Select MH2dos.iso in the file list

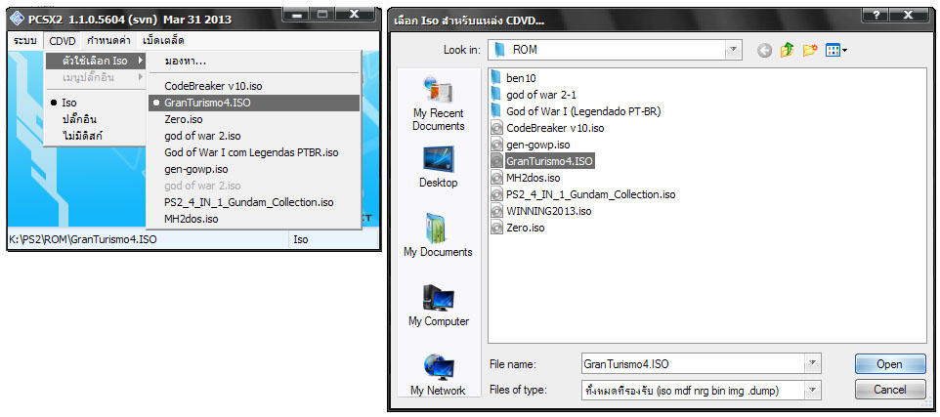click(533, 178)
